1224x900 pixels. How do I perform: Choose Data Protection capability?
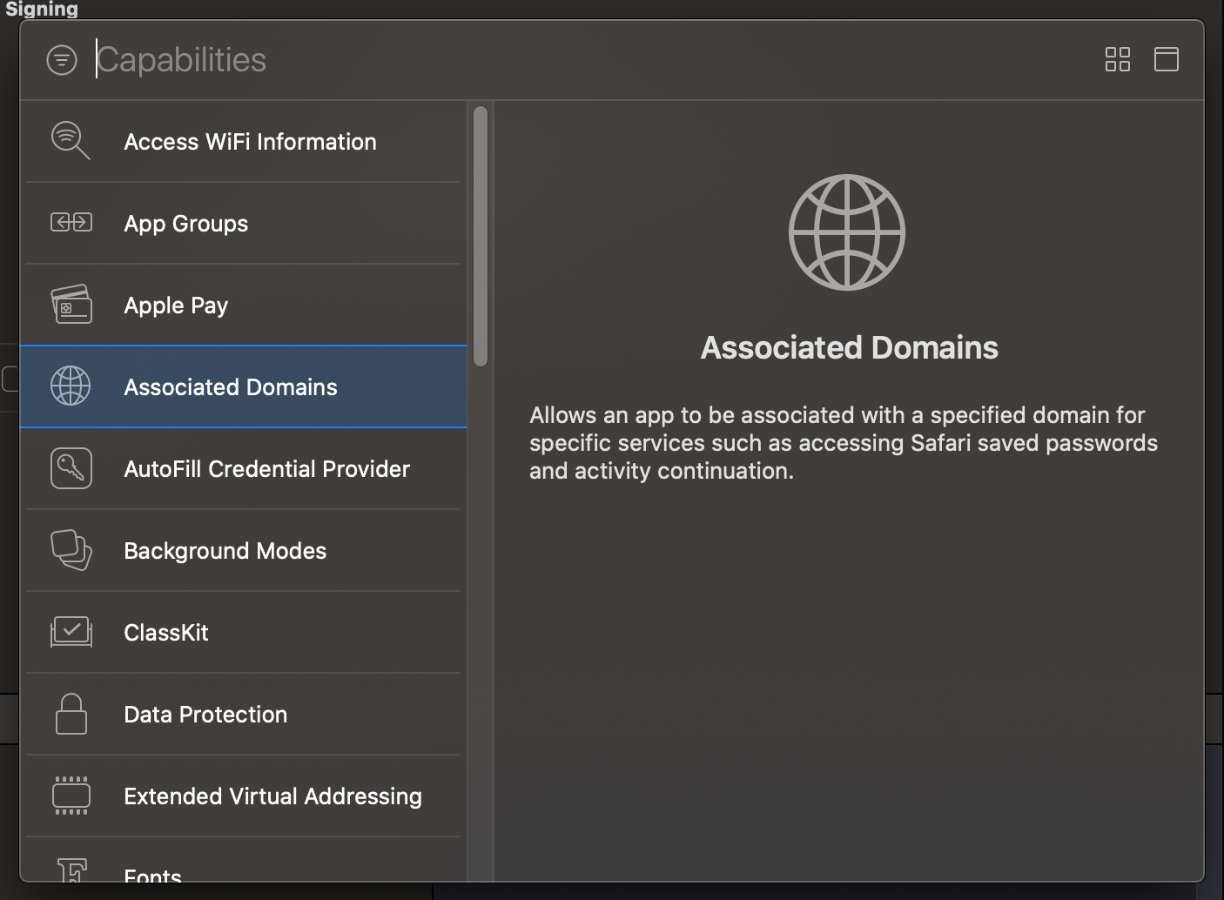pos(243,714)
